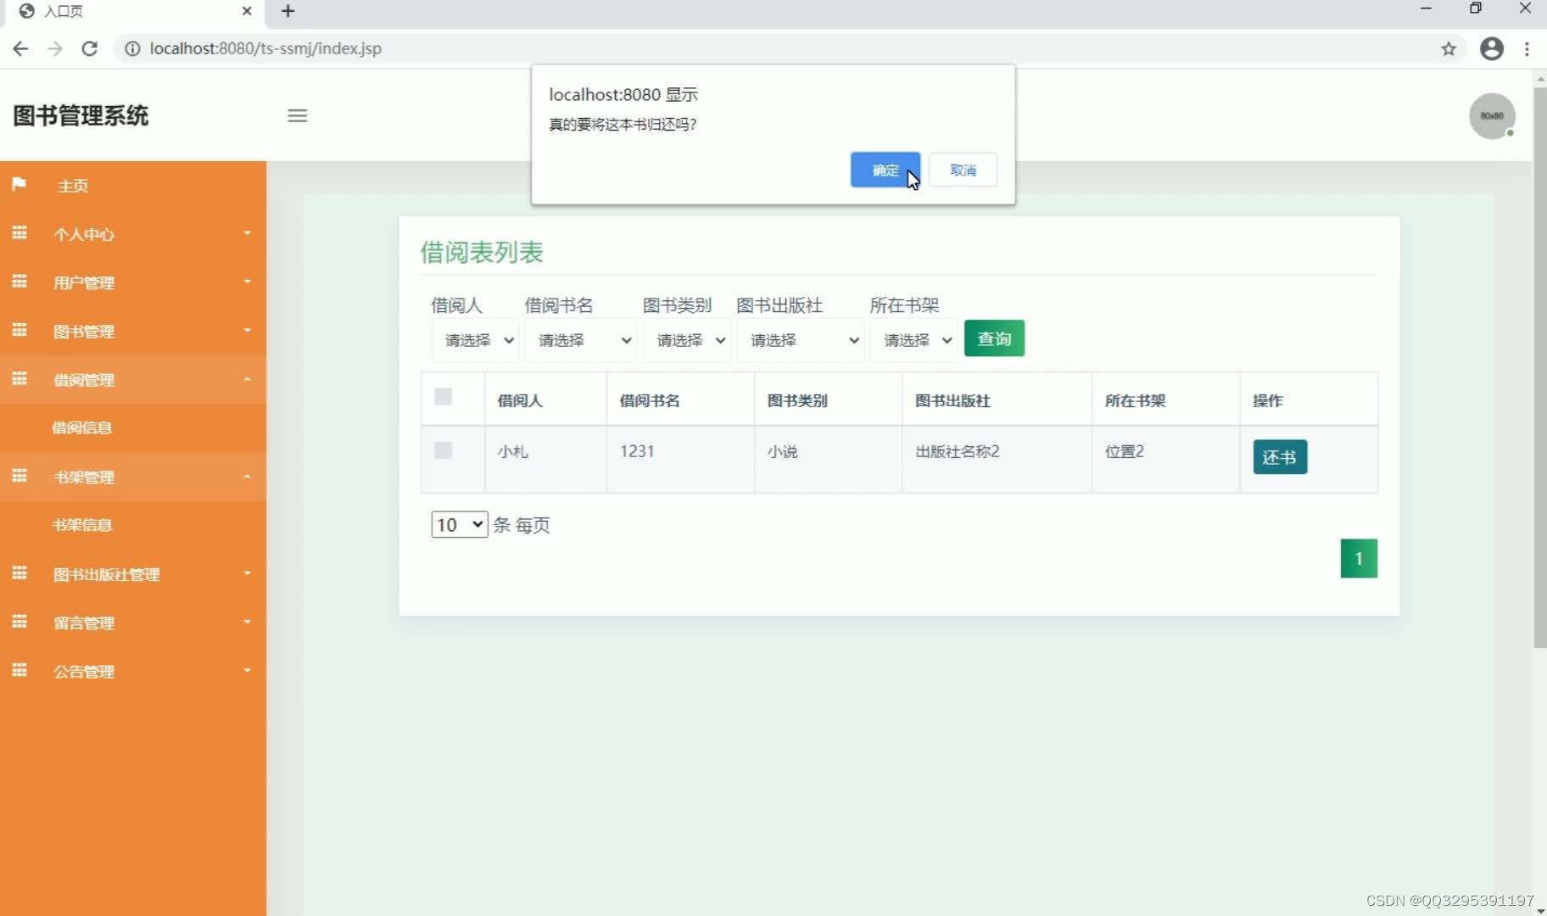Click the browser forward arrow
This screenshot has height=916, width=1547.
point(55,48)
